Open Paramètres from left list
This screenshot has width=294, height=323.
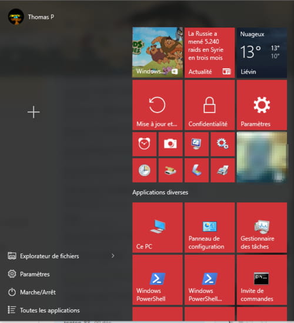[x=35, y=274]
